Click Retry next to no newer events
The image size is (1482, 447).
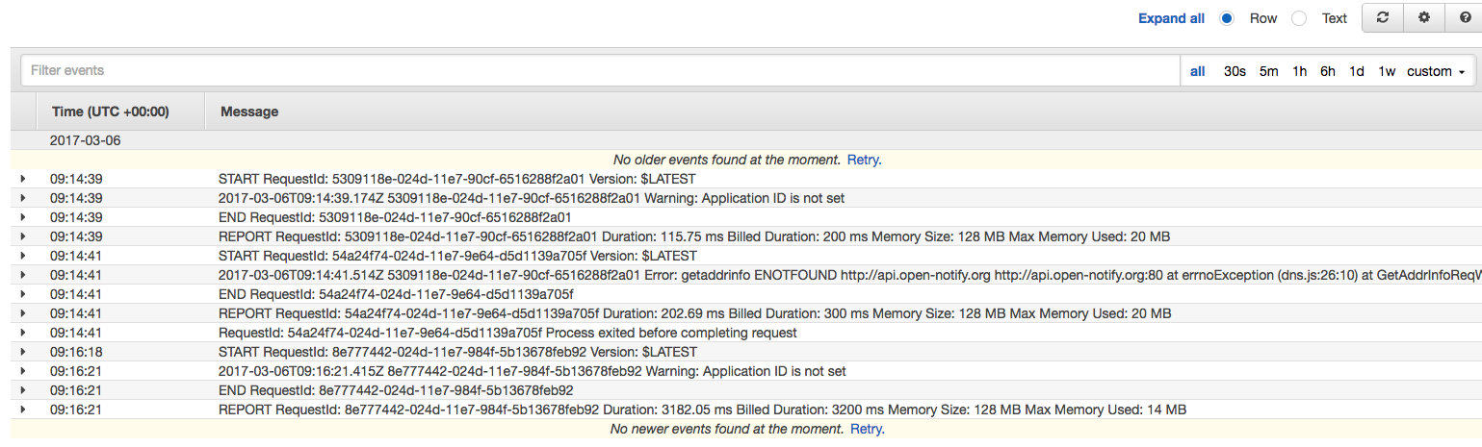pos(866,429)
